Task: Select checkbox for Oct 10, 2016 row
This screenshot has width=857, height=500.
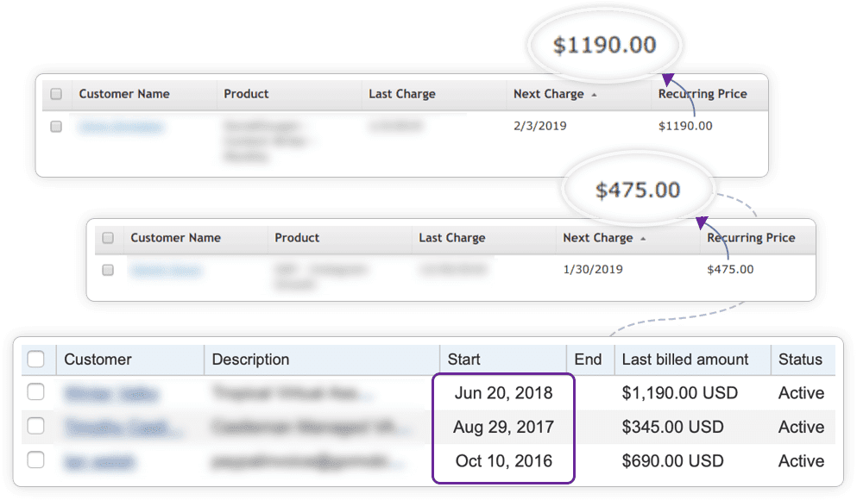Action: [36, 460]
